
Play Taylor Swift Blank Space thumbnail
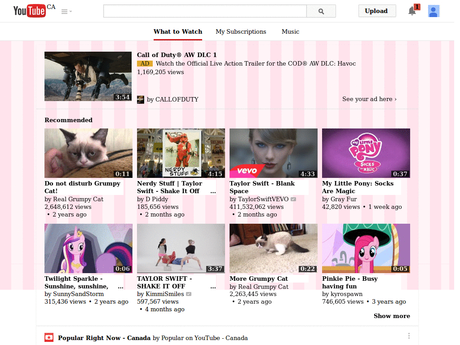click(x=274, y=153)
